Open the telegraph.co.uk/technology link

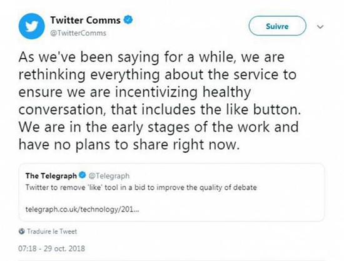(x=83, y=209)
